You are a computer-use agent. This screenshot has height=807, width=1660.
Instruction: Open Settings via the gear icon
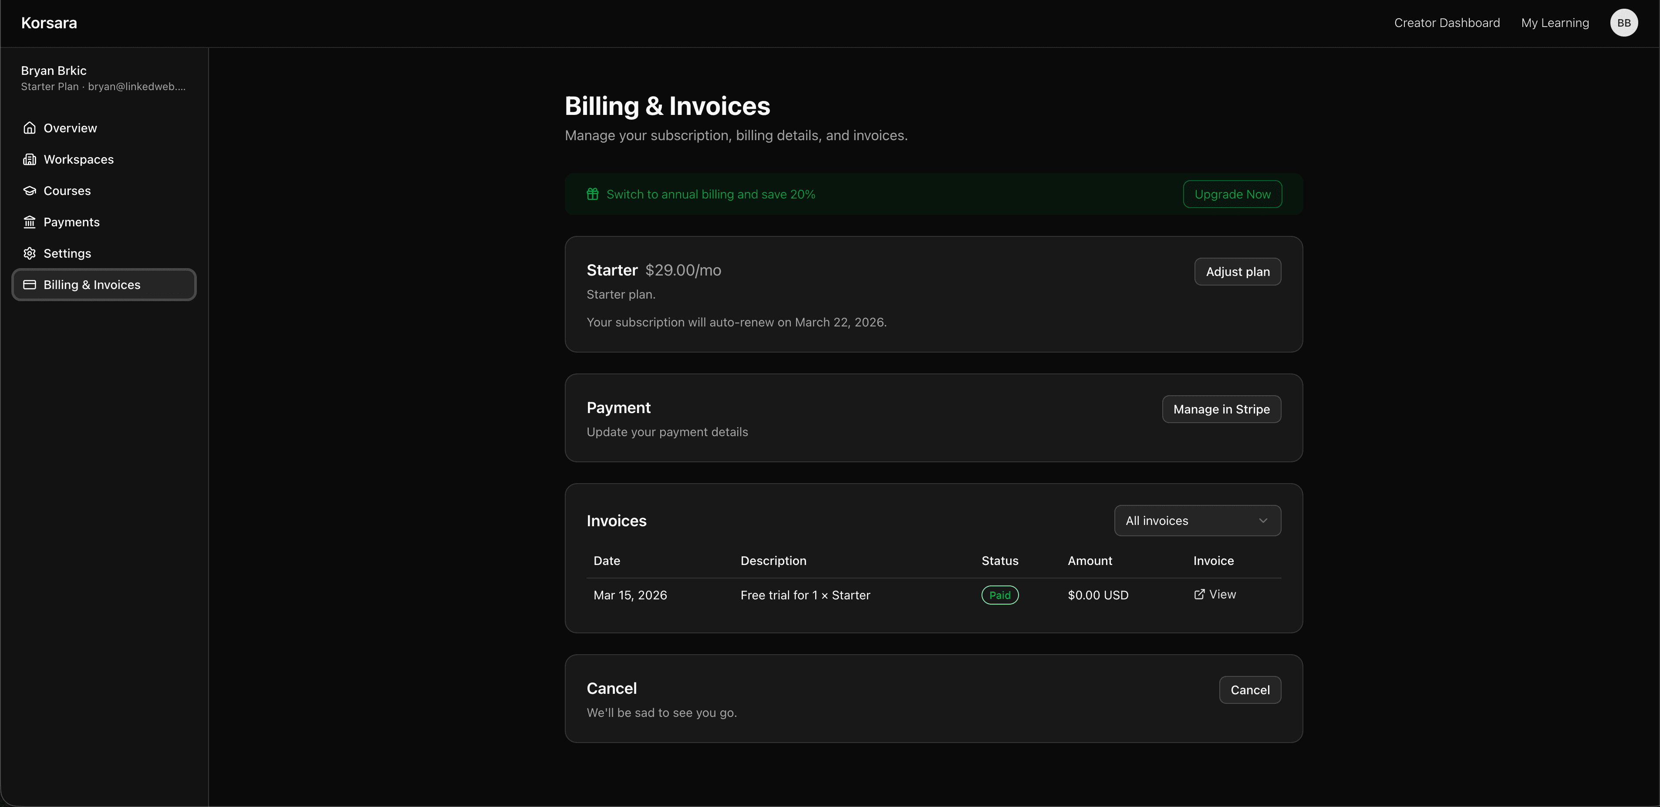point(30,253)
